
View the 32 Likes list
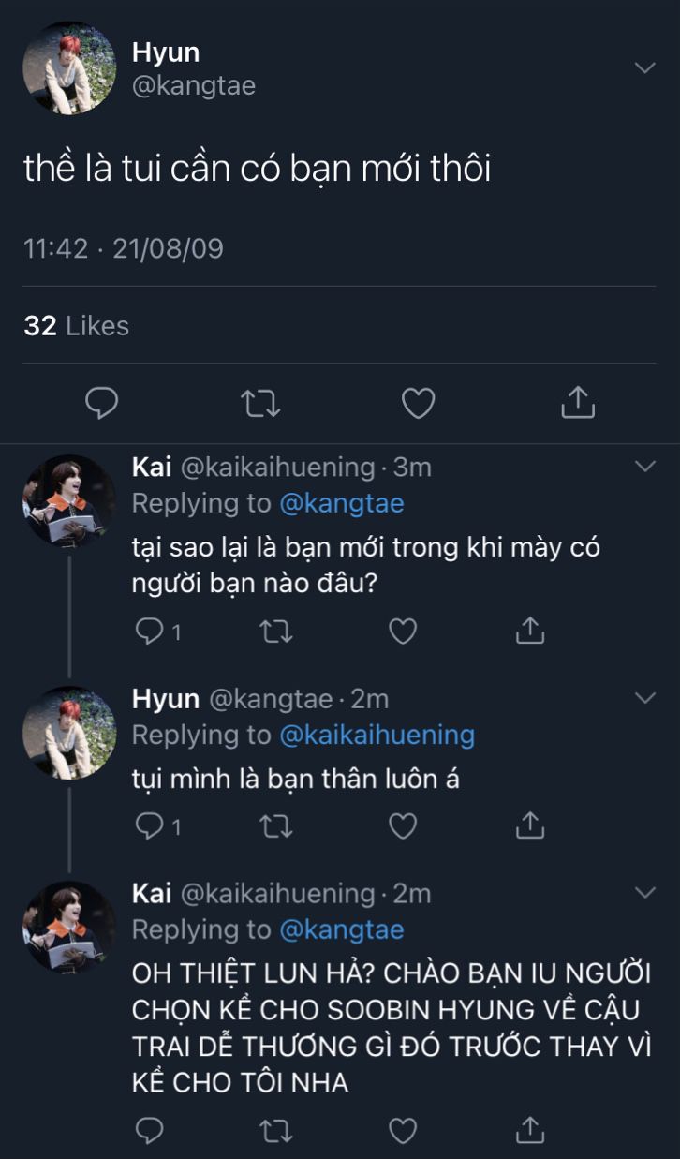coord(76,326)
